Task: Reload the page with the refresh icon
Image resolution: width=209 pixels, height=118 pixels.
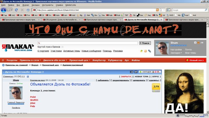Action: pyautogui.click(x=16, y=10)
